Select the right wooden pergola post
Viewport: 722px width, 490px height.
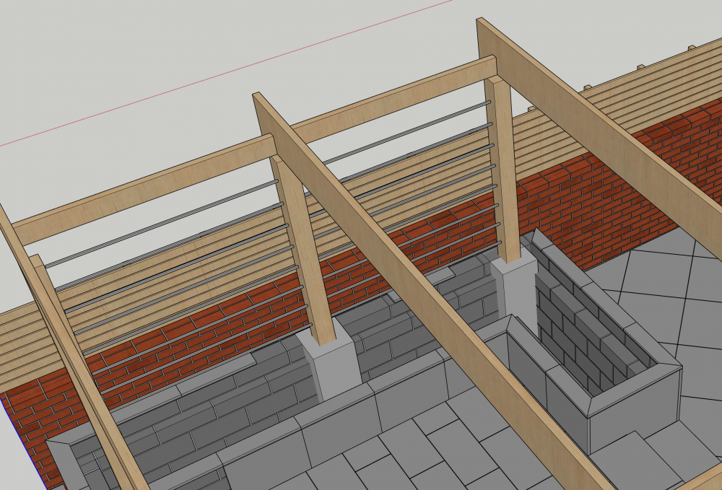pos(503,169)
